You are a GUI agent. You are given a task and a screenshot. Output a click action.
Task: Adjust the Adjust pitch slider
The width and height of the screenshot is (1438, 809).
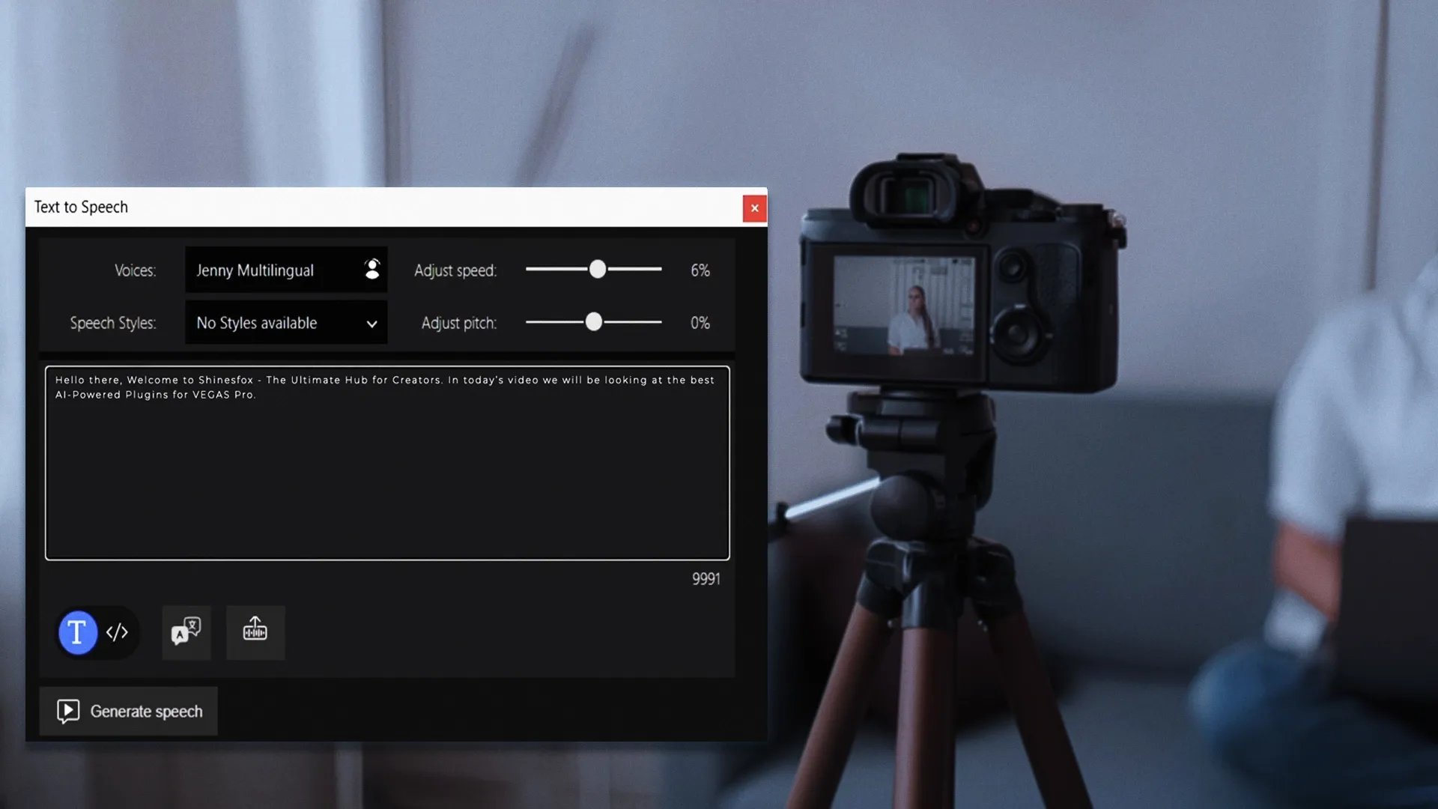[592, 322]
